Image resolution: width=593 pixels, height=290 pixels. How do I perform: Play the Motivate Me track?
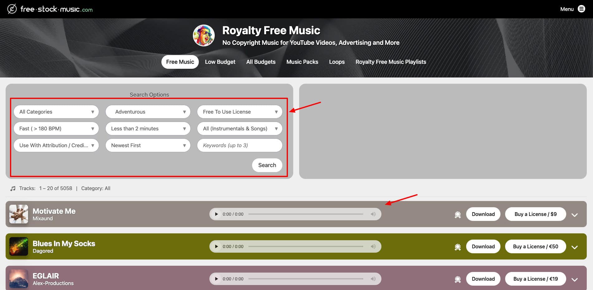point(216,214)
